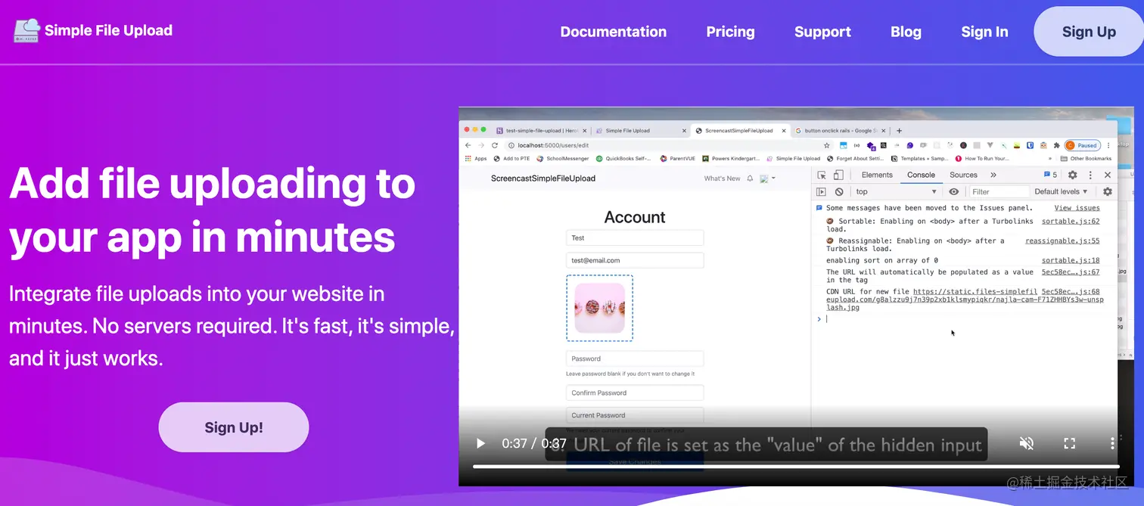Screen dimensions: 1144x506
Task: Open the DevTools settings gear beside issues count
Action: (x=1072, y=175)
